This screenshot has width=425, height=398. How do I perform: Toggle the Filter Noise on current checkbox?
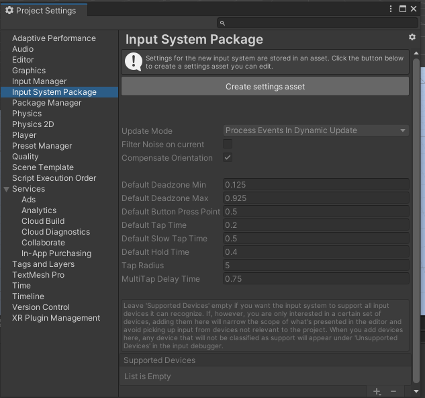[x=228, y=144]
